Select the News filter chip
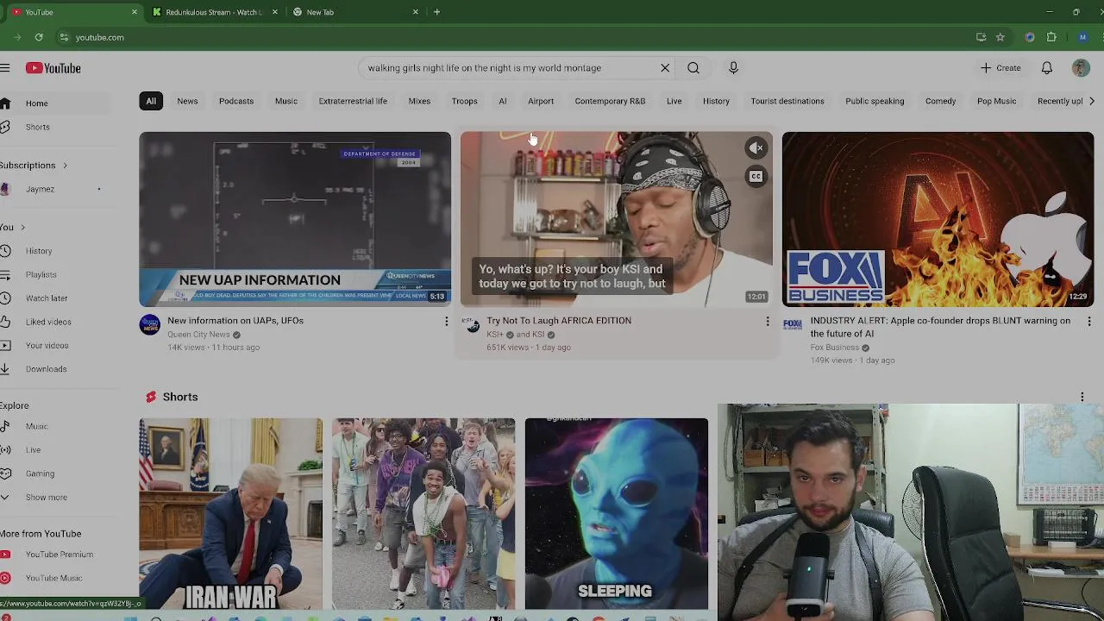This screenshot has height=621, width=1104. click(x=187, y=101)
